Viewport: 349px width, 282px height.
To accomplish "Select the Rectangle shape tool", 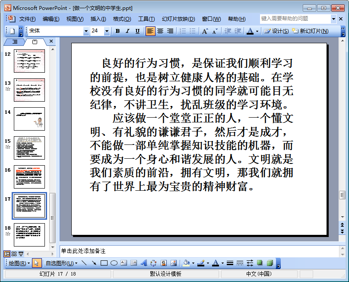I will 104,263.
